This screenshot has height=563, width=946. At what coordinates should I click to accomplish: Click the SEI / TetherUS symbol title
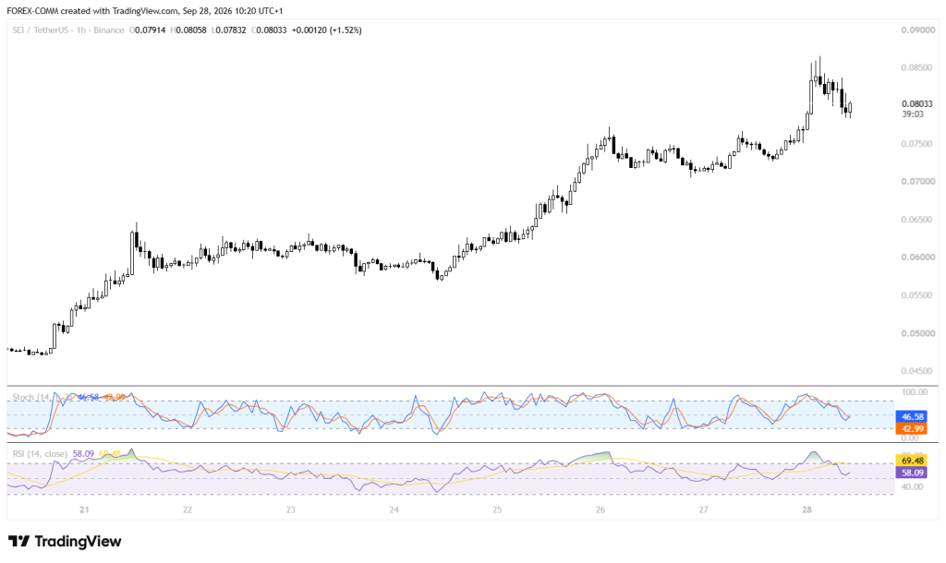40,30
